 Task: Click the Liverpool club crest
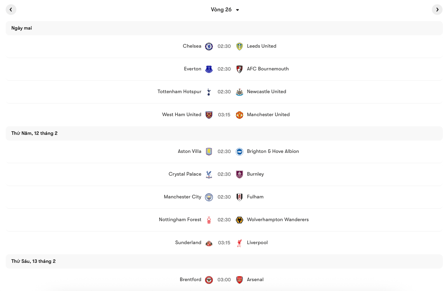tap(240, 243)
